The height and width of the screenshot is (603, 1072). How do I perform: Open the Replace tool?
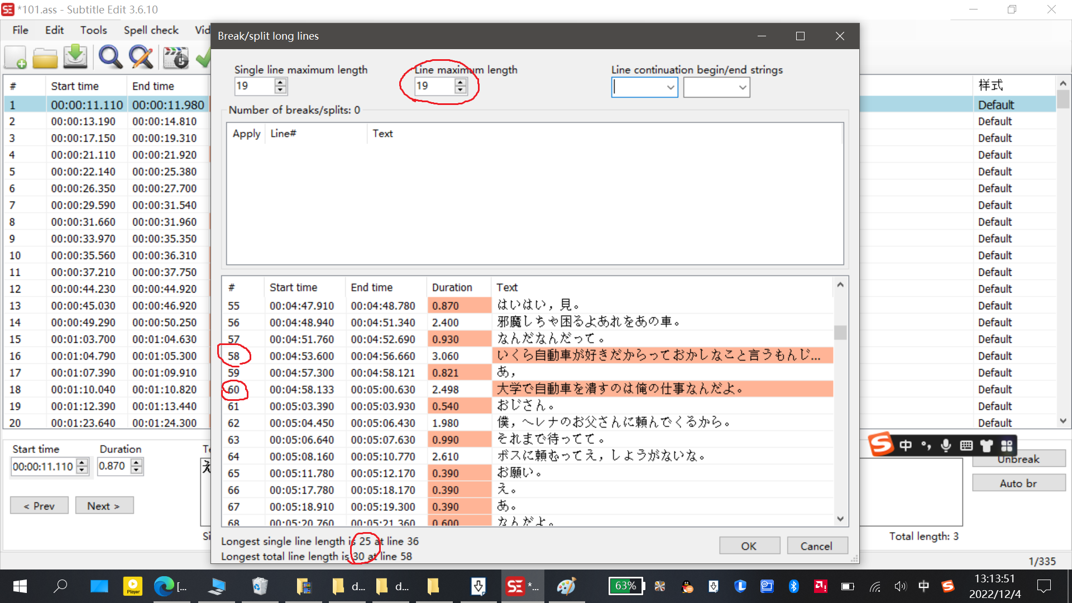click(x=141, y=57)
